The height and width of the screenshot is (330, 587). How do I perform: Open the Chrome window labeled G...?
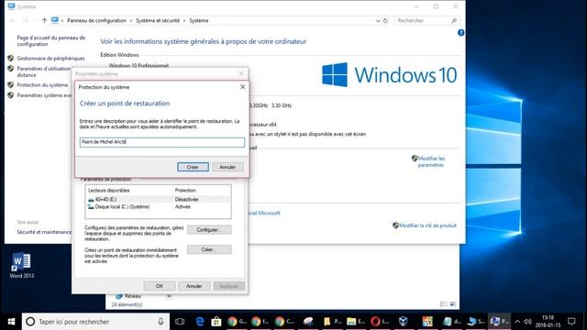[x=238, y=322]
